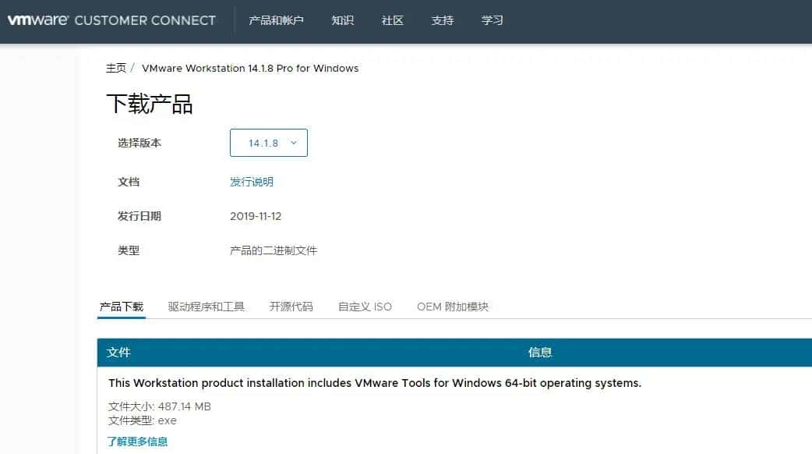Switch to the 开源代码 tab
Image resolution: width=812 pixels, height=454 pixels.
click(x=291, y=306)
